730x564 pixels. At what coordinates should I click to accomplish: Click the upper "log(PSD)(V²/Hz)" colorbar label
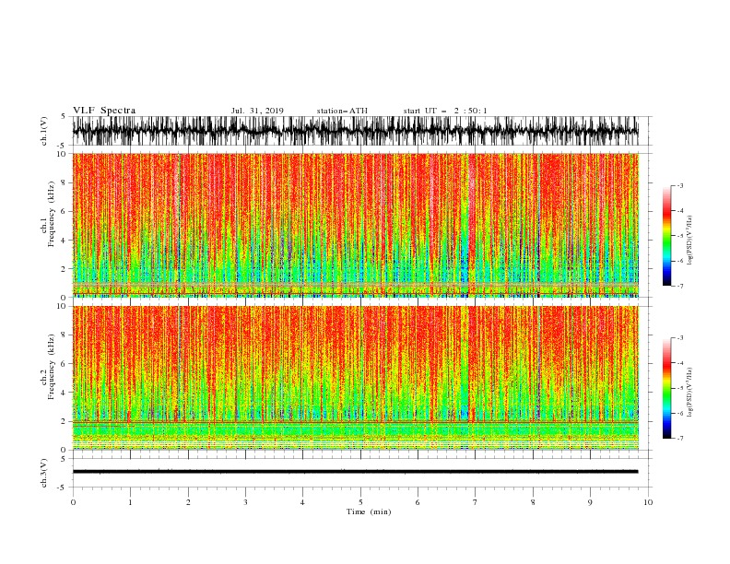click(689, 241)
